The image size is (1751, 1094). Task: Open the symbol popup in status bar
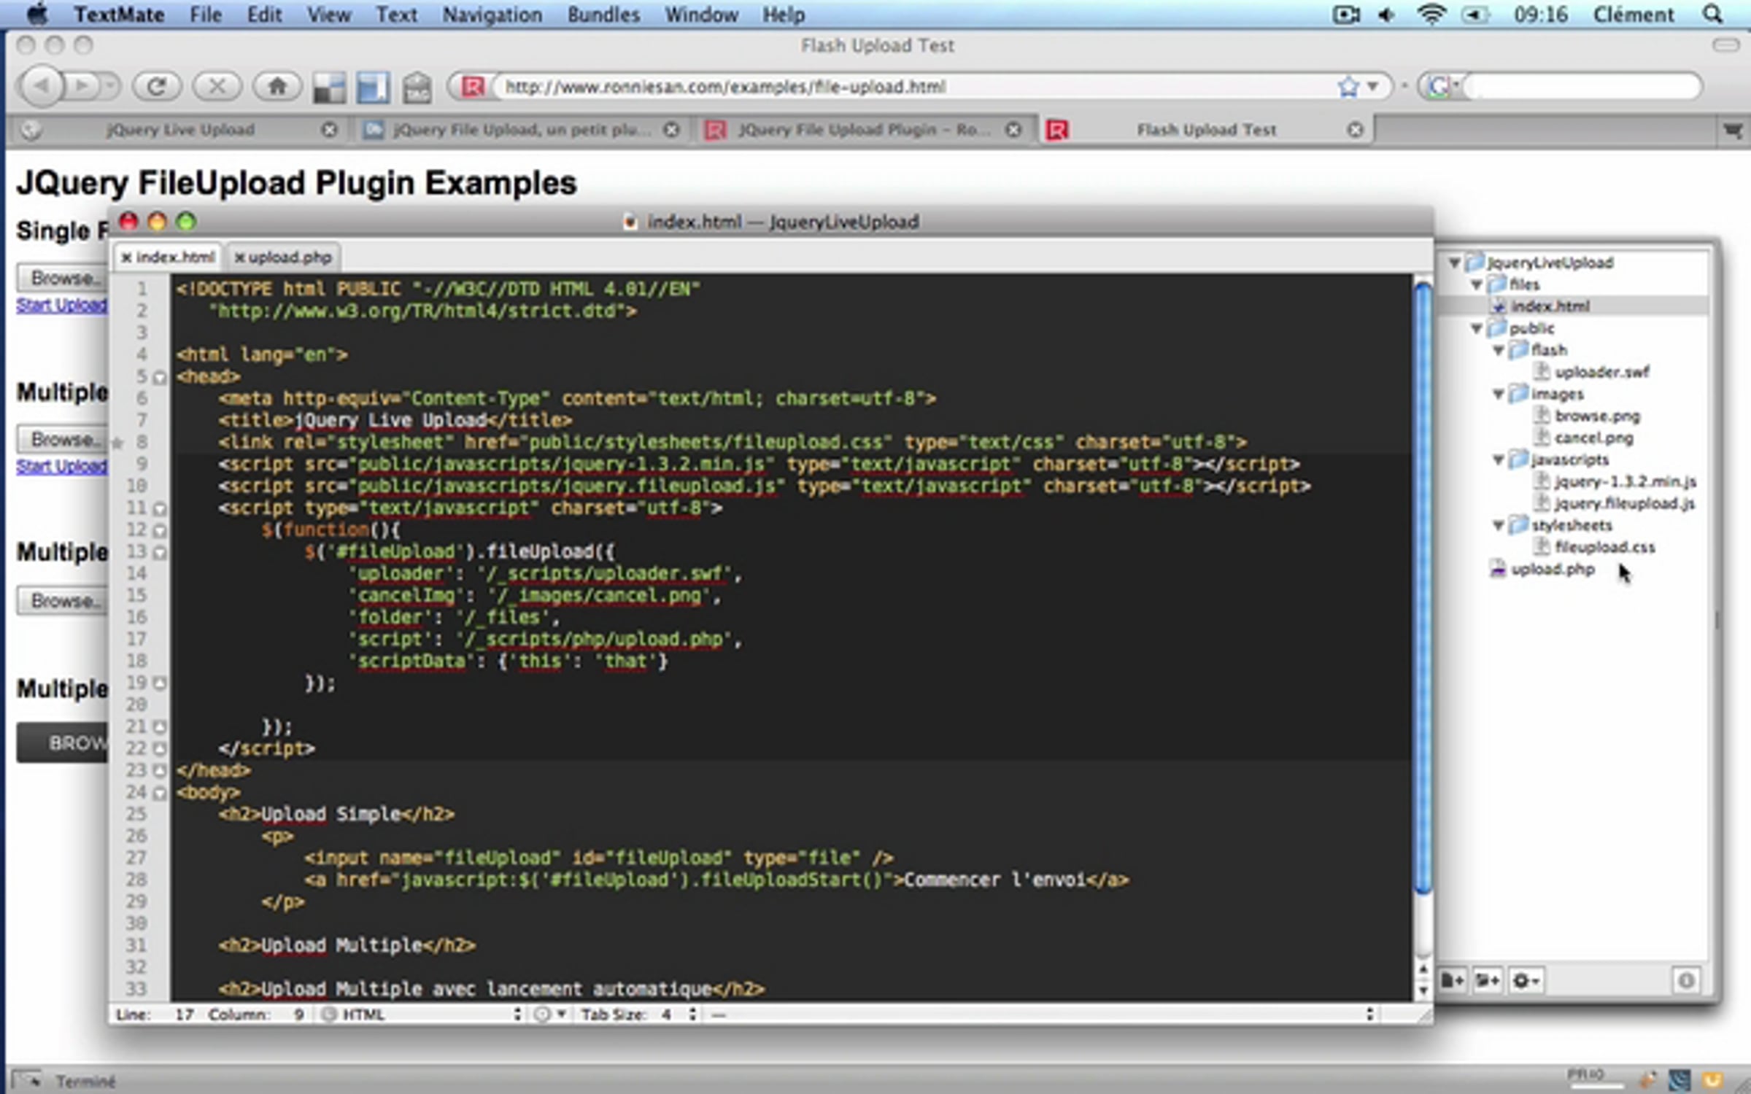(1043, 1014)
